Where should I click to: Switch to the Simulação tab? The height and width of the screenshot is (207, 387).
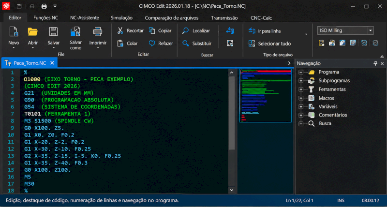[x=121, y=18]
